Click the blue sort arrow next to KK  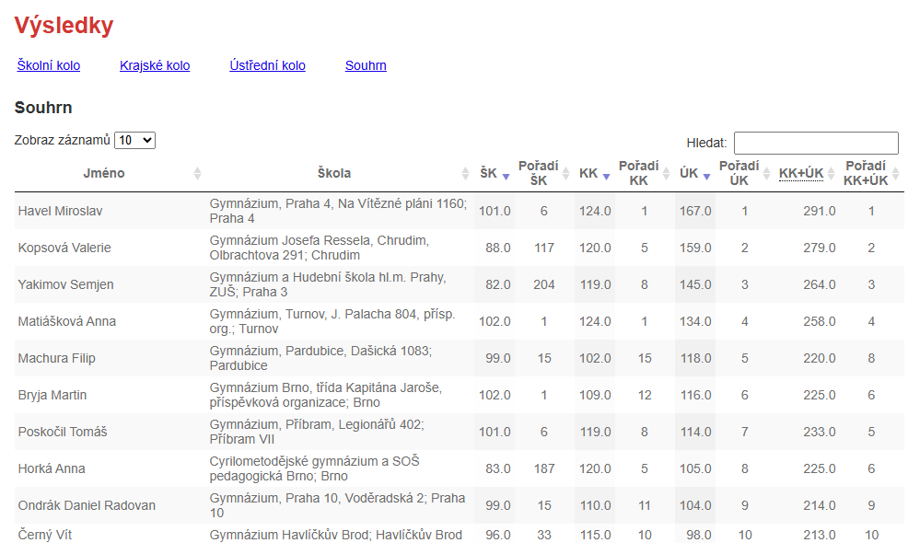click(606, 175)
